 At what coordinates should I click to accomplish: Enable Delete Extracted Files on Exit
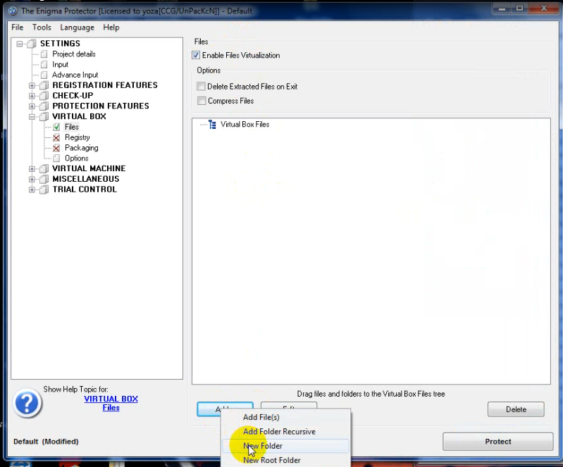click(202, 87)
